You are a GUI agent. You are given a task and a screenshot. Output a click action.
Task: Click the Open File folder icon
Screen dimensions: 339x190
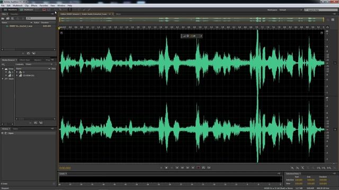pos(3,18)
